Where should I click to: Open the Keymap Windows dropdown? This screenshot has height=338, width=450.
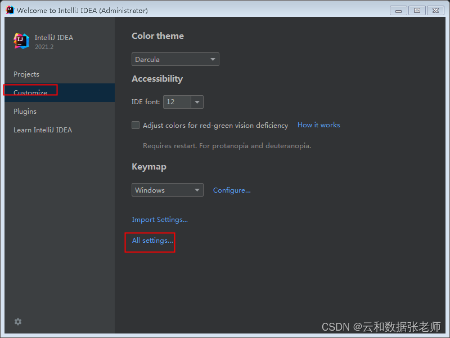click(x=168, y=190)
